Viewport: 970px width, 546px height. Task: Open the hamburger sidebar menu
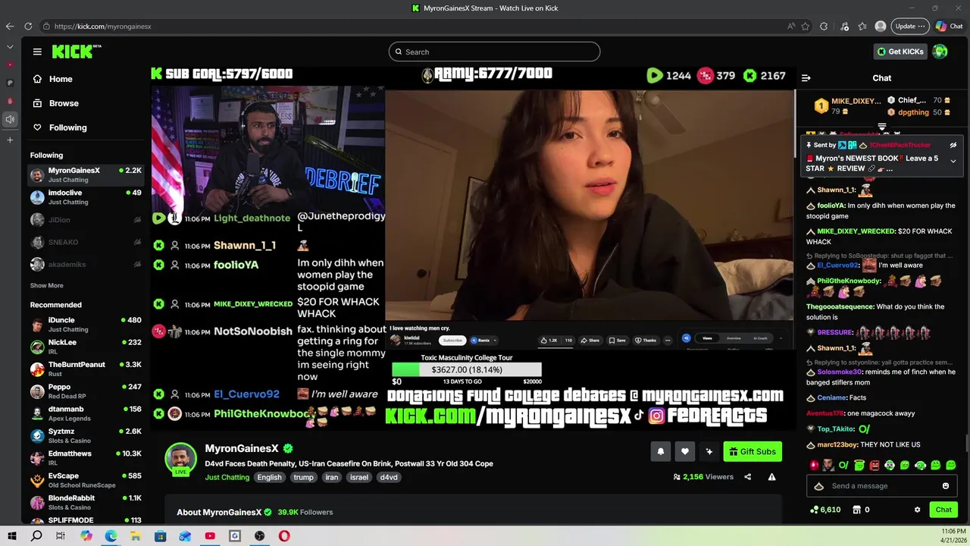[37, 52]
